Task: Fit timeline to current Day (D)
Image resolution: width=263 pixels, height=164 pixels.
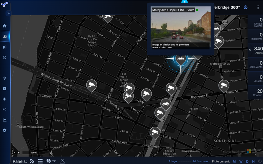Action: (247, 161)
